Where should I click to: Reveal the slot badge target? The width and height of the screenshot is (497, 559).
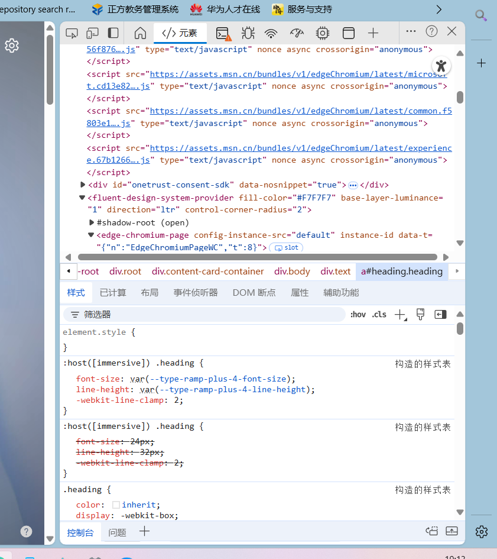[x=286, y=247]
